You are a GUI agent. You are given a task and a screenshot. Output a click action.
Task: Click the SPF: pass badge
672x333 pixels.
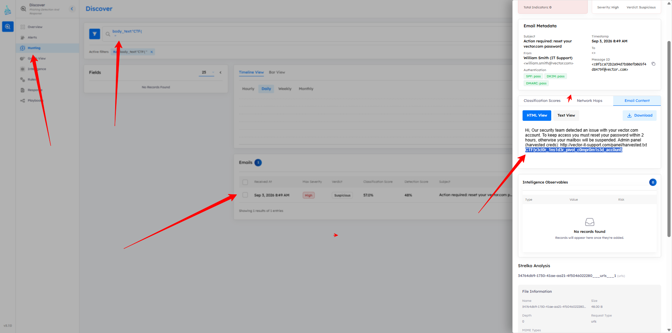tap(533, 76)
